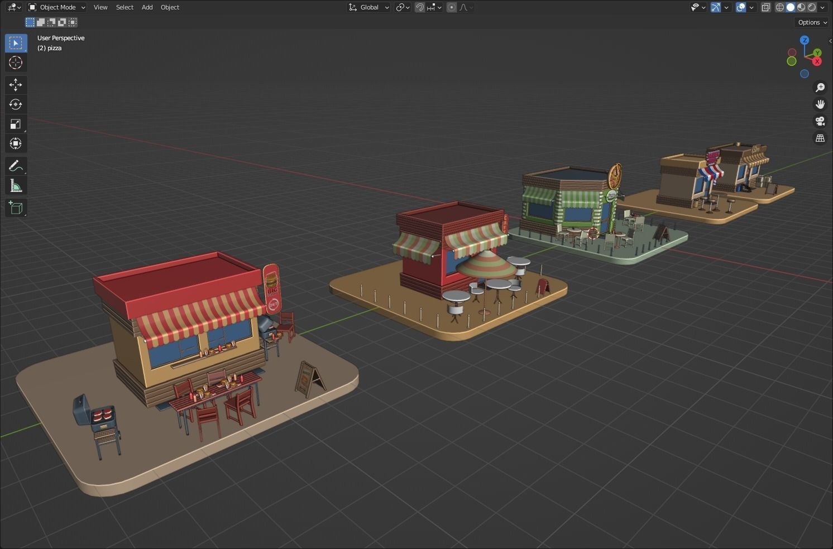Open the proportional editing falloff menu
Viewport: 833px width, 549px height.
(x=466, y=7)
